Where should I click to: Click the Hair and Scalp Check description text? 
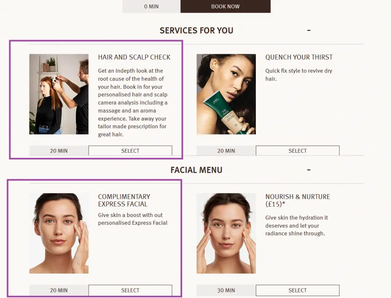(133, 103)
